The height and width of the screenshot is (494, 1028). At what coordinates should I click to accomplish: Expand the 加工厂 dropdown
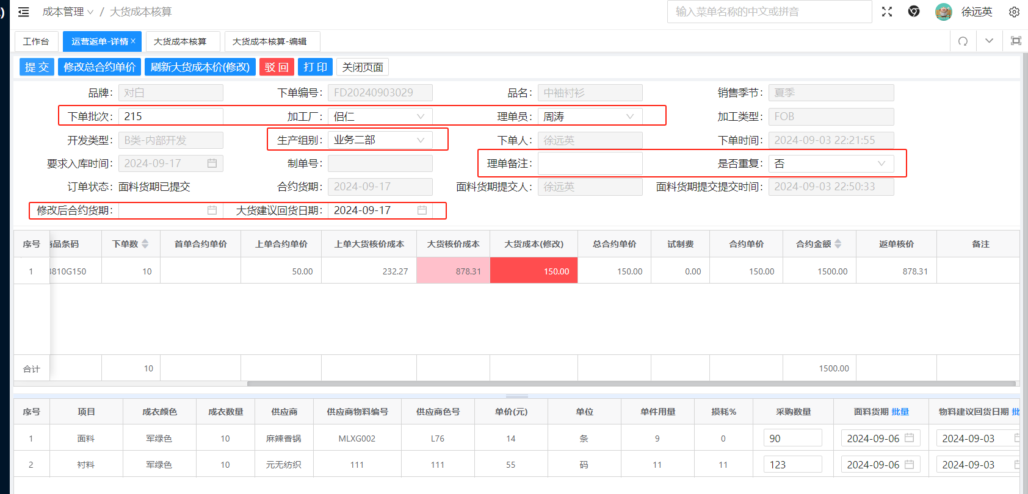coord(421,116)
